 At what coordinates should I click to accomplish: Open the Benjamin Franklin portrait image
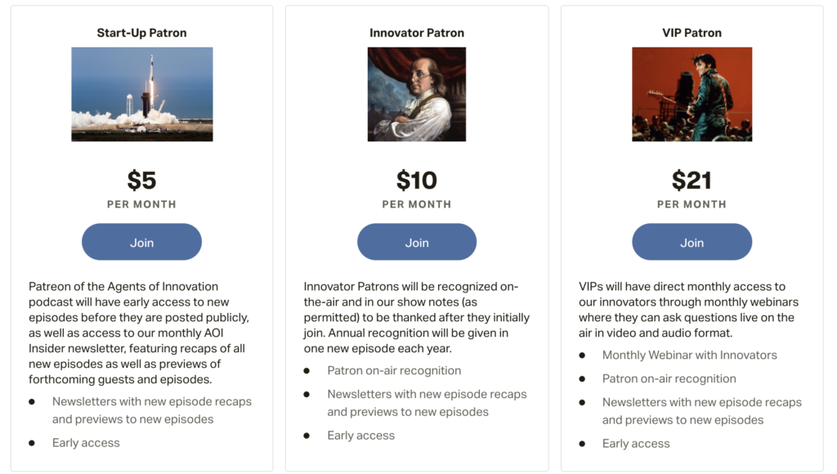coord(416,94)
